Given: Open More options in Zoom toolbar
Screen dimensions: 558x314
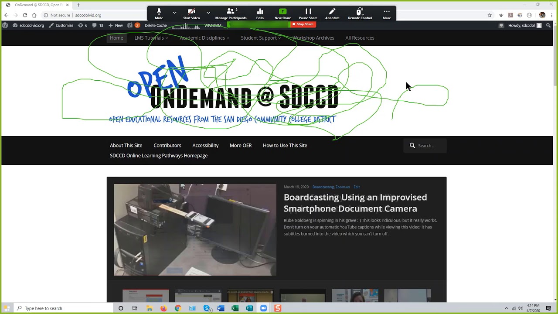Looking at the screenshot, I should (x=387, y=14).
